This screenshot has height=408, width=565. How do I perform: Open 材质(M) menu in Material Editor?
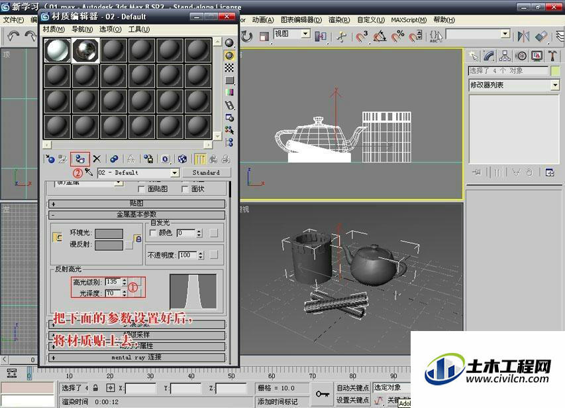point(54,29)
